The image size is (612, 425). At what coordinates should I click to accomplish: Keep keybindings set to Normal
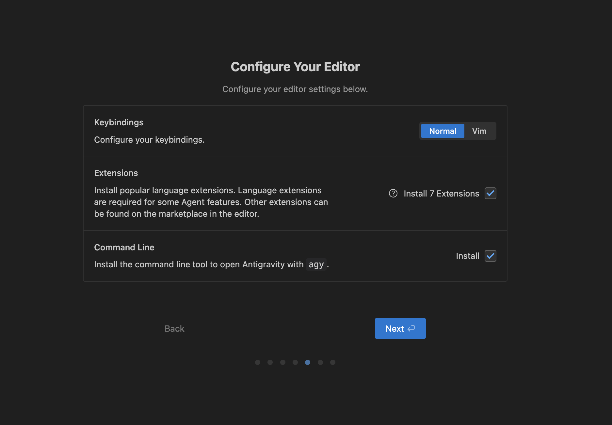click(443, 131)
